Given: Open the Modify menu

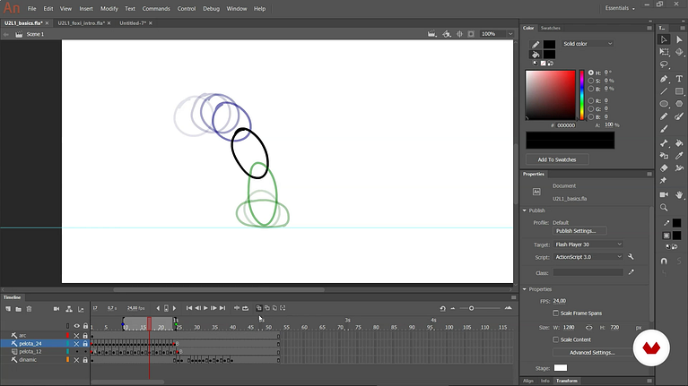Looking at the screenshot, I should click(x=109, y=9).
